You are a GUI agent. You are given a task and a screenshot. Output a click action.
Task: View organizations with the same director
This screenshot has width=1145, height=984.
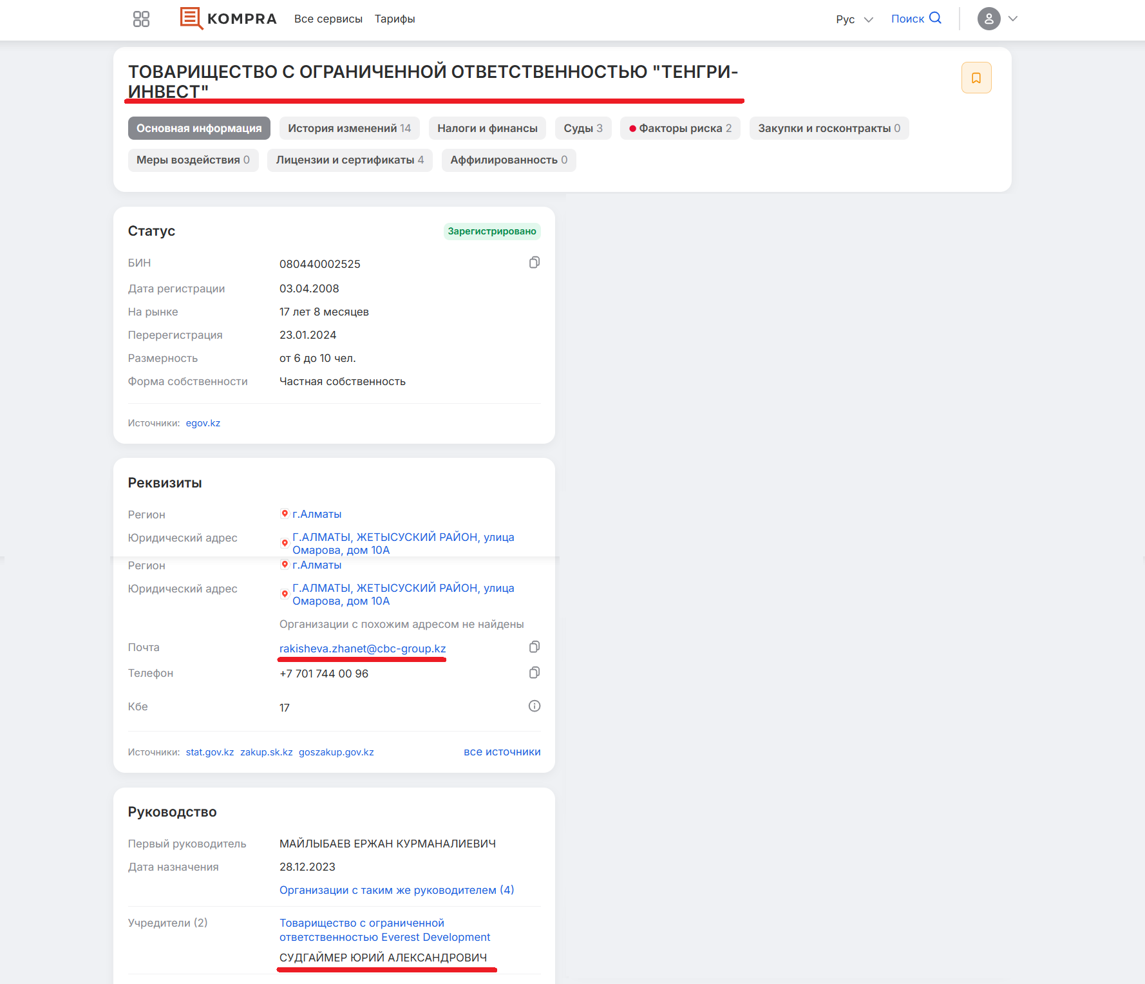(396, 890)
